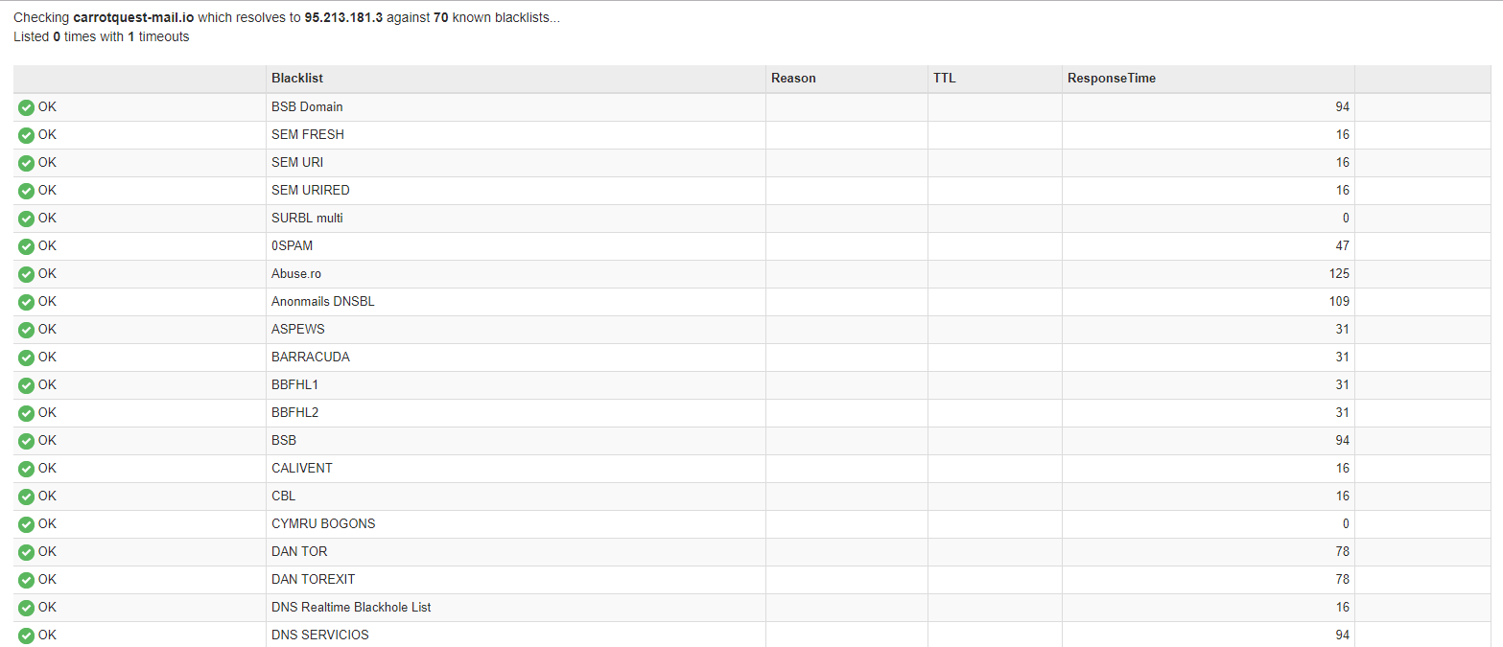The image size is (1503, 647).
Task: Sort by the ResponseTime column header
Action: (1111, 79)
